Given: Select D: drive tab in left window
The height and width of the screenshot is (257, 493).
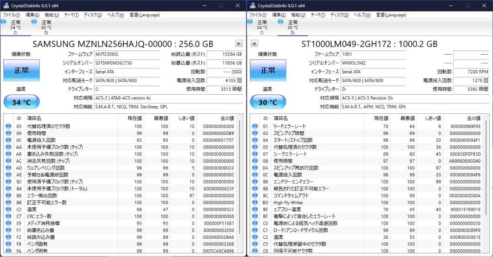Looking at the screenshot, I should (x=46, y=27).
